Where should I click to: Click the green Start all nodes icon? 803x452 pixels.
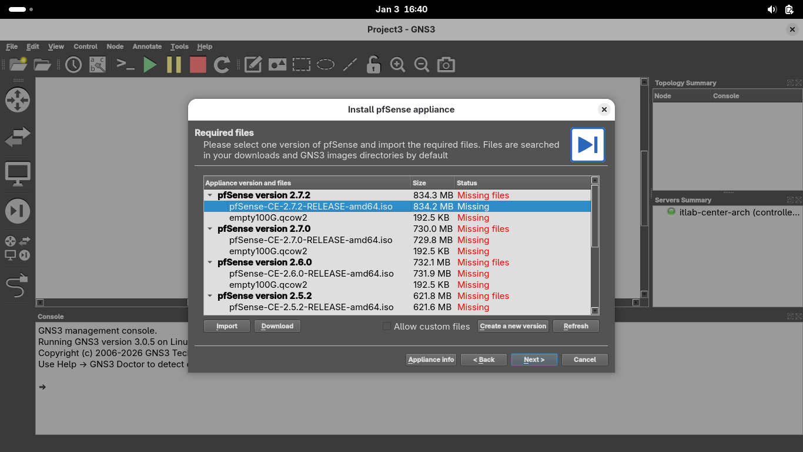[150, 65]
